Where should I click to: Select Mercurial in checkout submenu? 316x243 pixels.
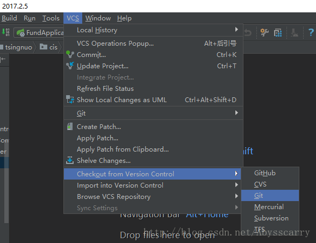coord(270,206)
